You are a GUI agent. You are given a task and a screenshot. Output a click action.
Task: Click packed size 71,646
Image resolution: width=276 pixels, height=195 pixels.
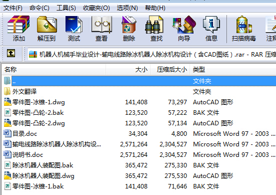pos(177,186)
